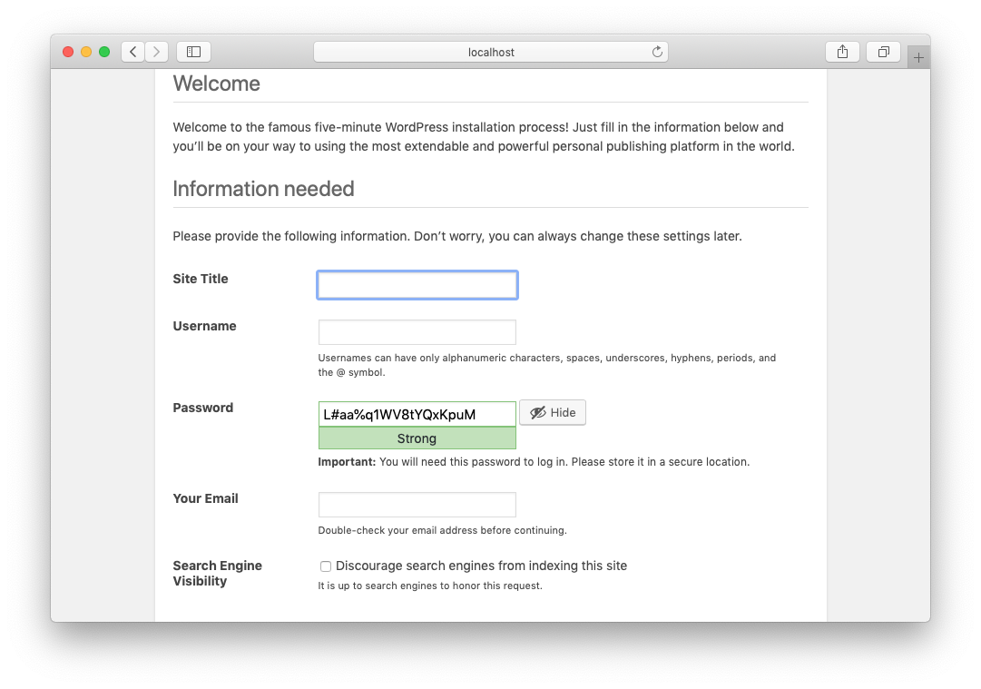Close the Safari window

68,52
